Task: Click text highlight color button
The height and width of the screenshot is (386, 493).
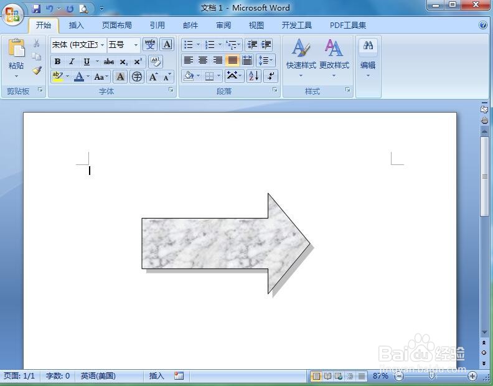Action: point(57,77)
